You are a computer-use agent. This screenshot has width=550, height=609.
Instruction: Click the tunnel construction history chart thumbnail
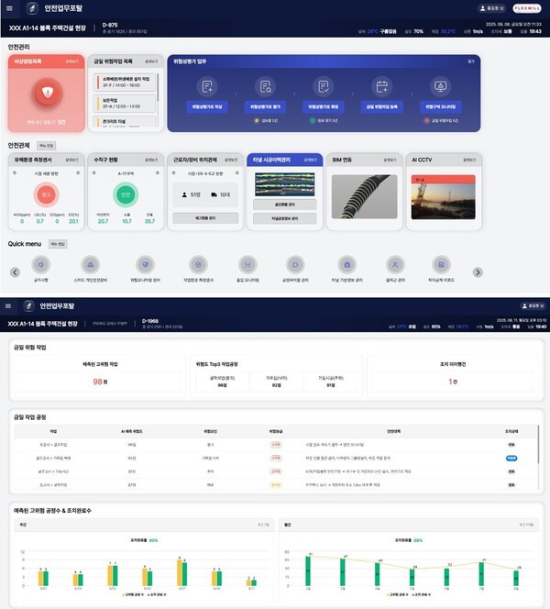[285, 184]
